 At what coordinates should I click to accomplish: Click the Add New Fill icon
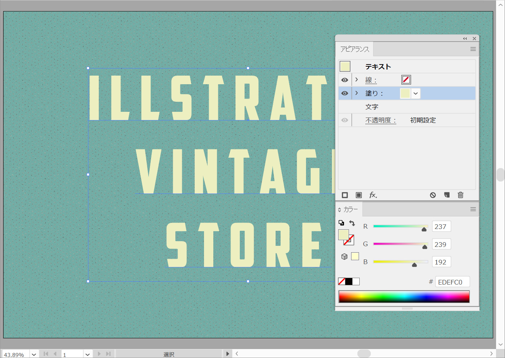pos(359,195)
